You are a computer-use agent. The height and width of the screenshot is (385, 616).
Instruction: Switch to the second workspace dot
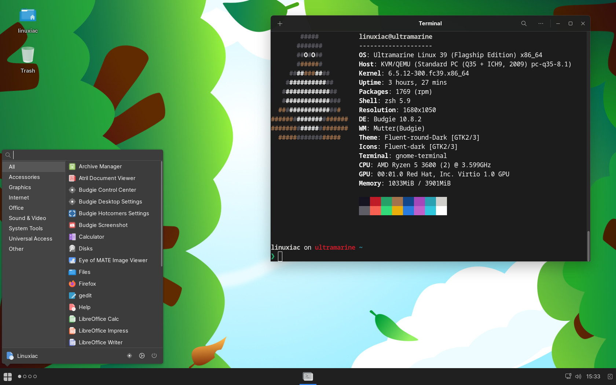[x=25, y=377]
